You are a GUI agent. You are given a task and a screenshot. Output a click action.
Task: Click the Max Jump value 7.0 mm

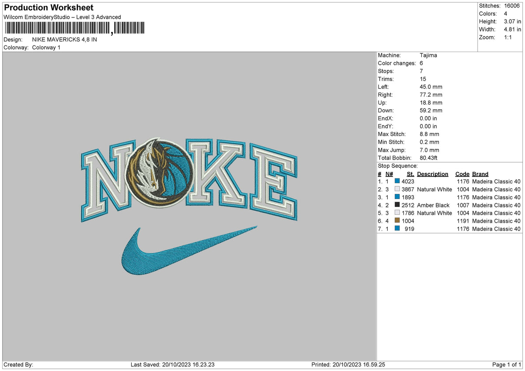click(429, 150)
